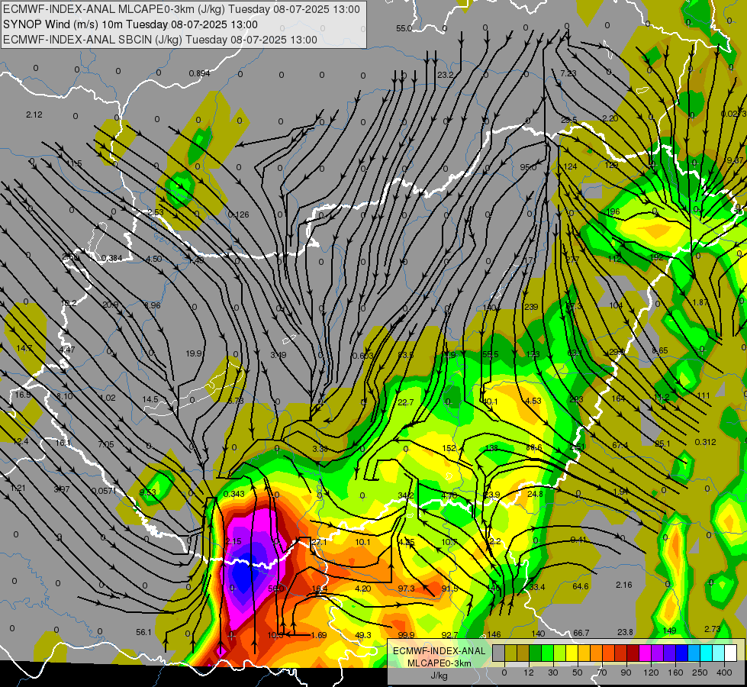
Task: Pick the dark red swatch right of 90 tick
Action: (633, 653)
